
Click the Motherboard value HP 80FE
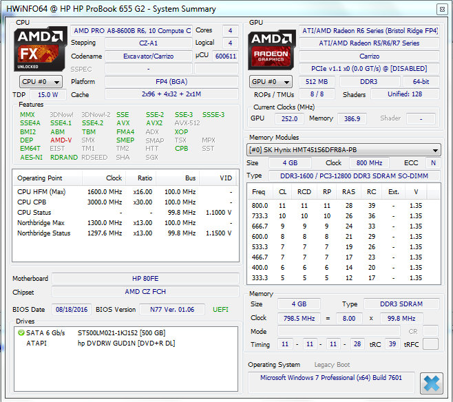[145, 278]
